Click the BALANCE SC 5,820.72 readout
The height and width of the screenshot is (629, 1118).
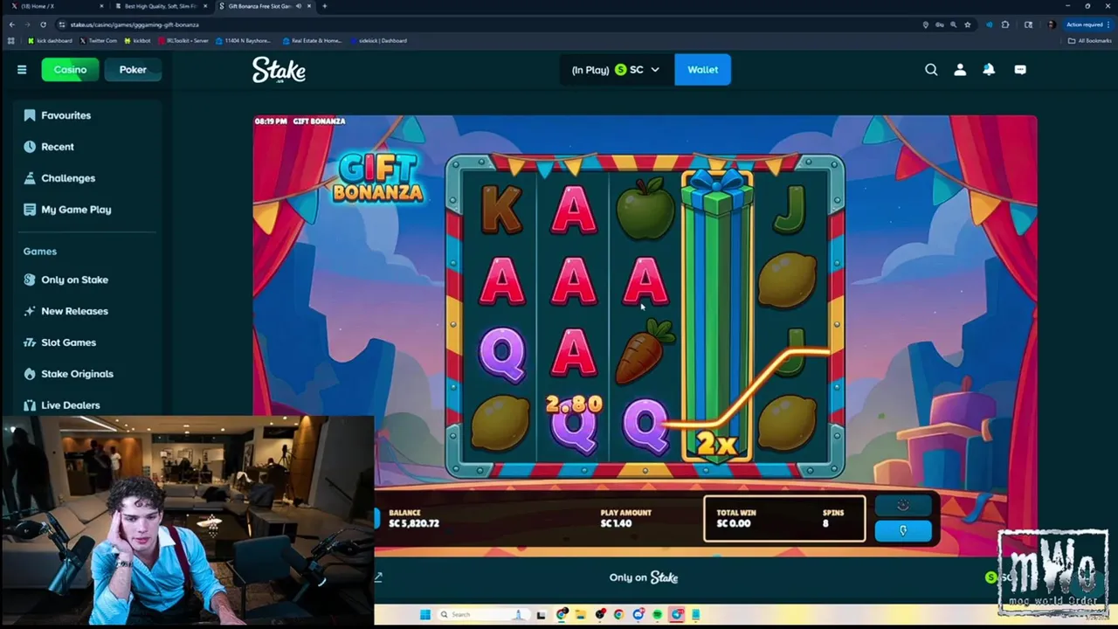coord(414,519)
